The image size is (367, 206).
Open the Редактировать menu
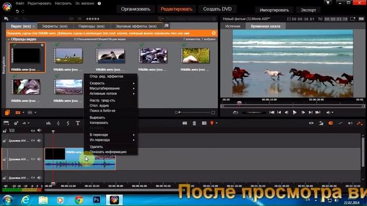click(x=40, y=3)
